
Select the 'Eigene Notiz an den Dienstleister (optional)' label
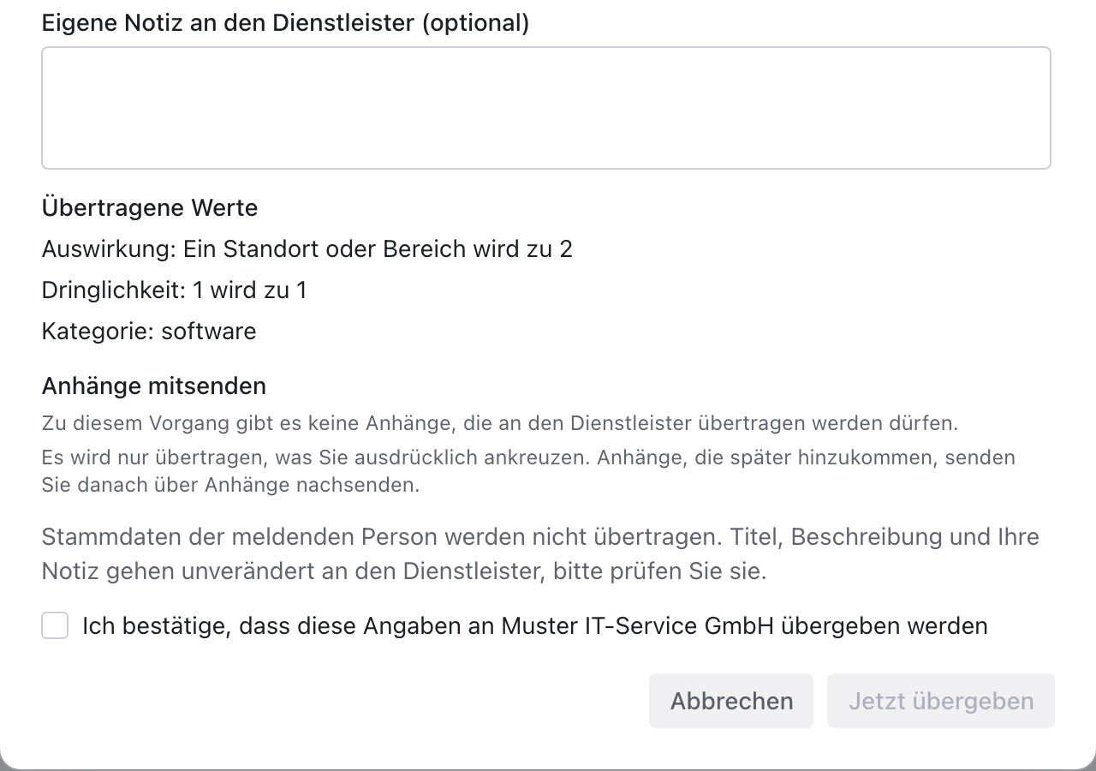285,23
